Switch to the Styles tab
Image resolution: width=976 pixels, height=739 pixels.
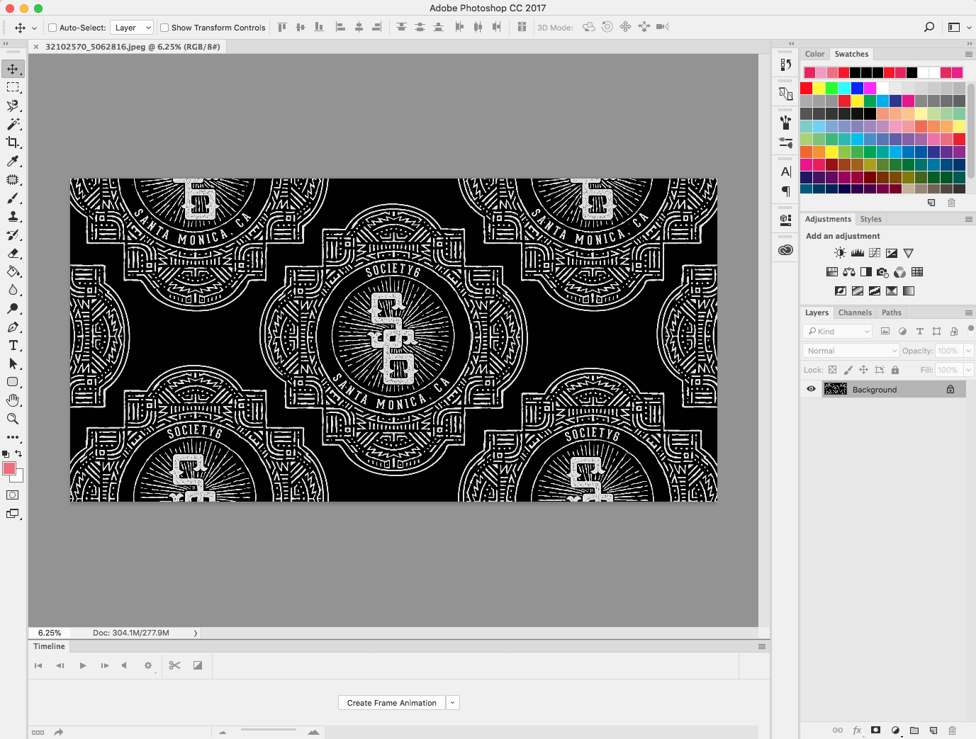[x=870, y=219]
